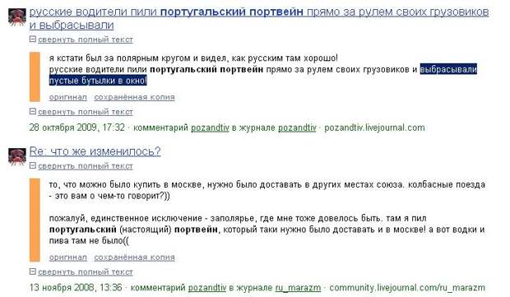This screenshot has width=510, height=297.
Task: Open "сохранённая копия" of the first comment
Action: (x=134, y=97)
